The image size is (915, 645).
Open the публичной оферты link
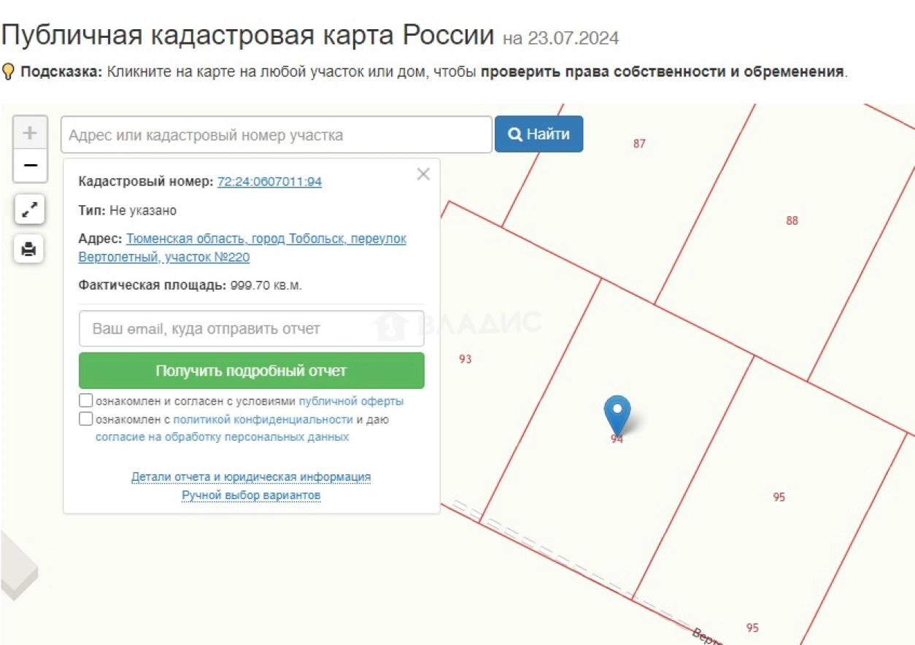[x=351, y=401]
